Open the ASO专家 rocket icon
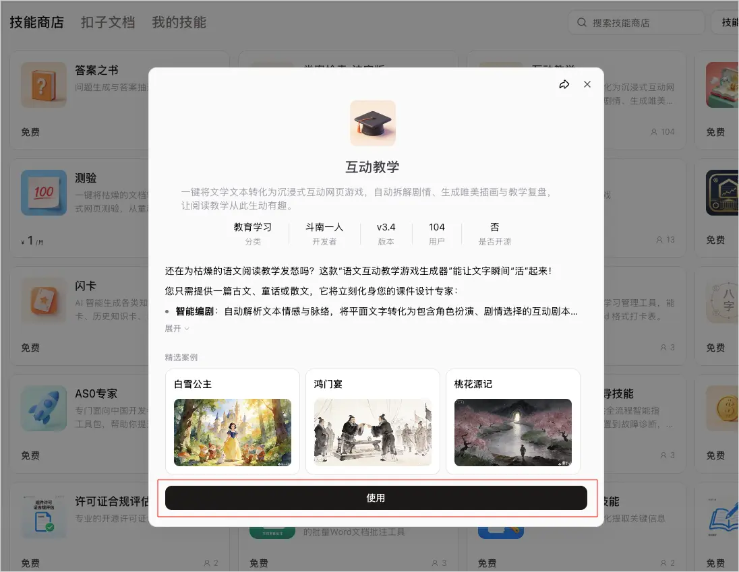The height and width of the screenshot is (572, 739). pos(43,408)
